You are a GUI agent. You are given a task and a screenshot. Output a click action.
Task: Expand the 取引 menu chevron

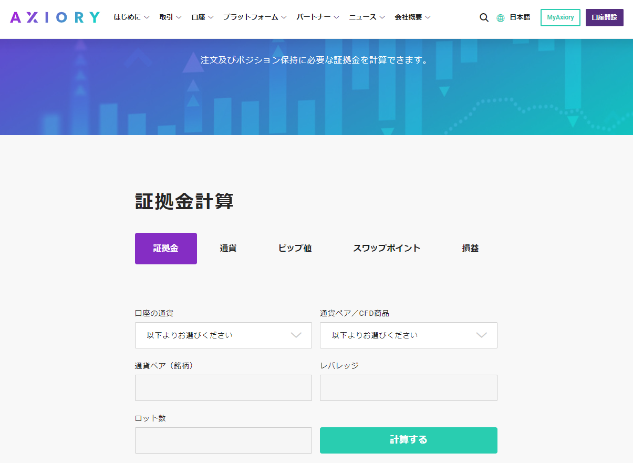click(179, 17)
